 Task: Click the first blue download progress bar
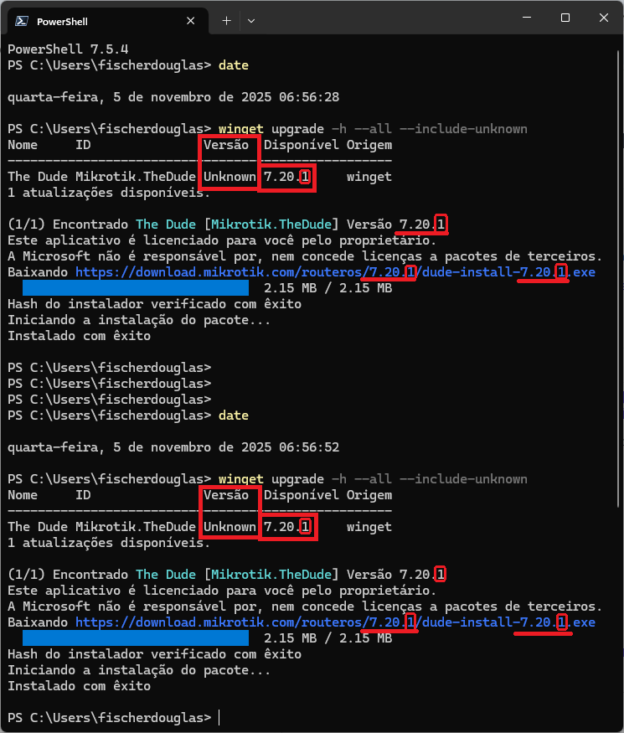[136, 288]
